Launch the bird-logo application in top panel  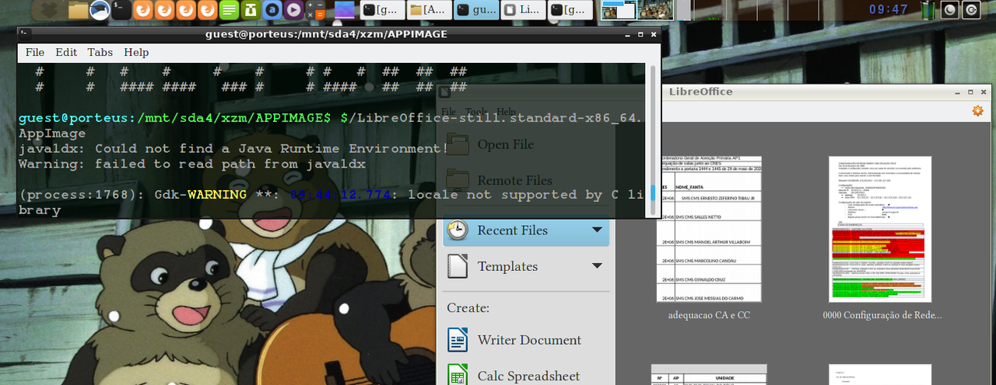100,10
